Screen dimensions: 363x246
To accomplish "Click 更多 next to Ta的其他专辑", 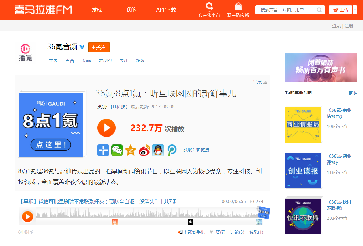I will click(x=353, y=93).
